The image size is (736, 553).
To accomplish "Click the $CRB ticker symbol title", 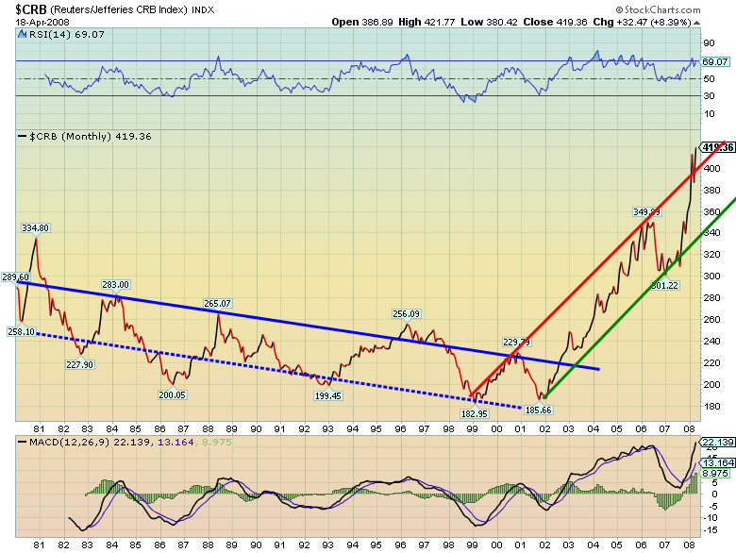I will coord(31,9).
